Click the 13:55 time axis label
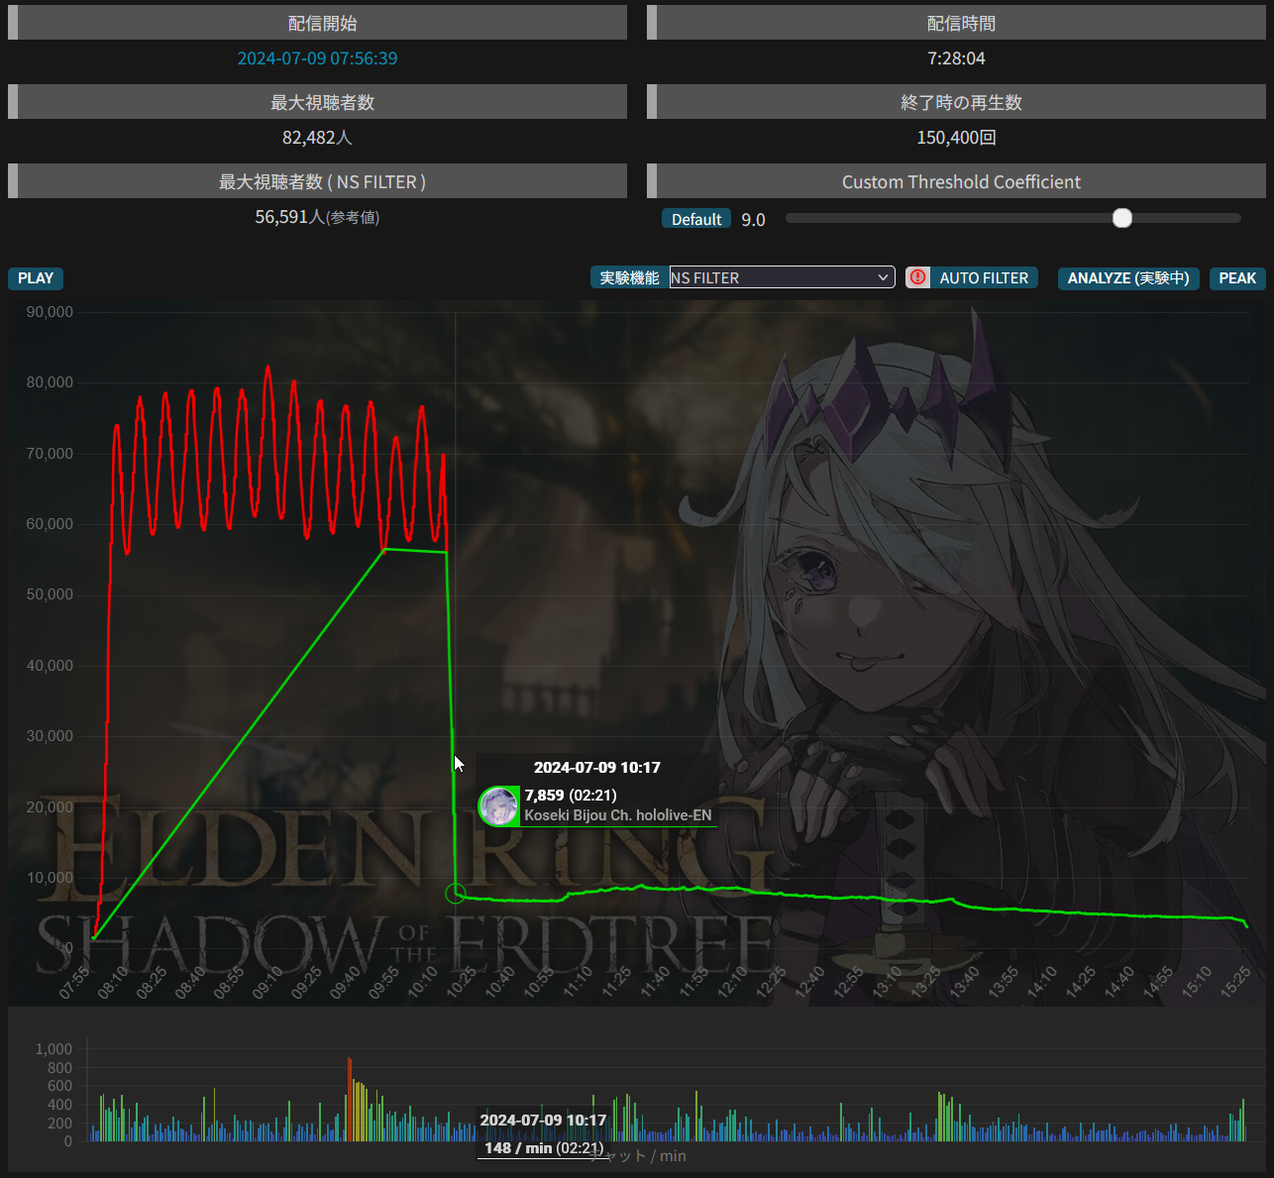Screen dimensions: 1274x1178 point(1004,982)
